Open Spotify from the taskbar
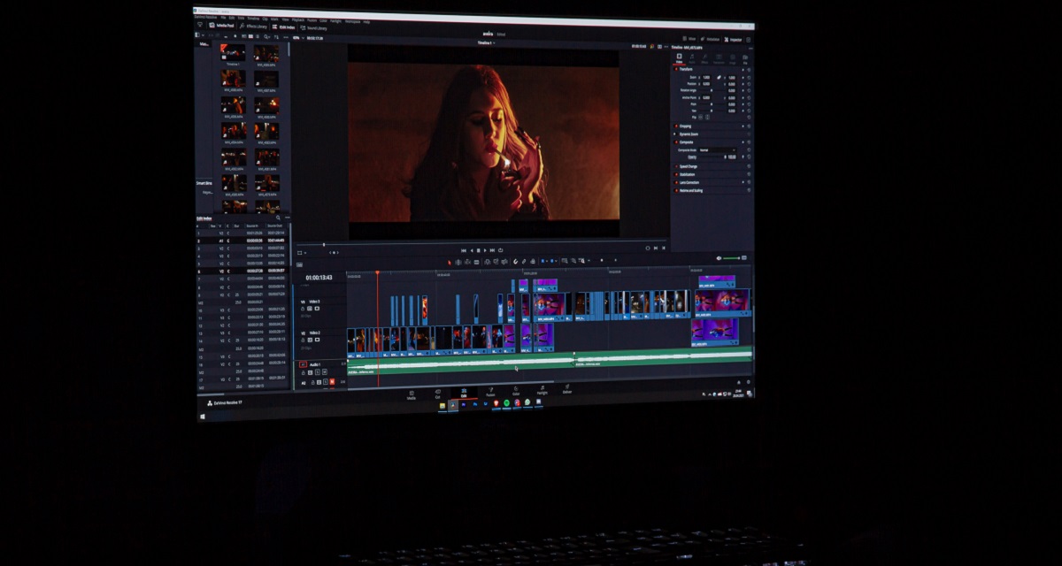Viewport: 1062px width, 566px height. 506,403
